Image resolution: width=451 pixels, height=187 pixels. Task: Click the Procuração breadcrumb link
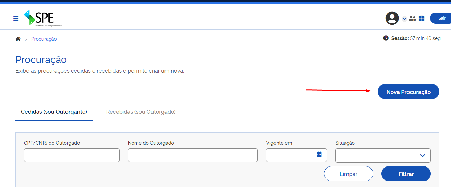(x=44, y=39)
